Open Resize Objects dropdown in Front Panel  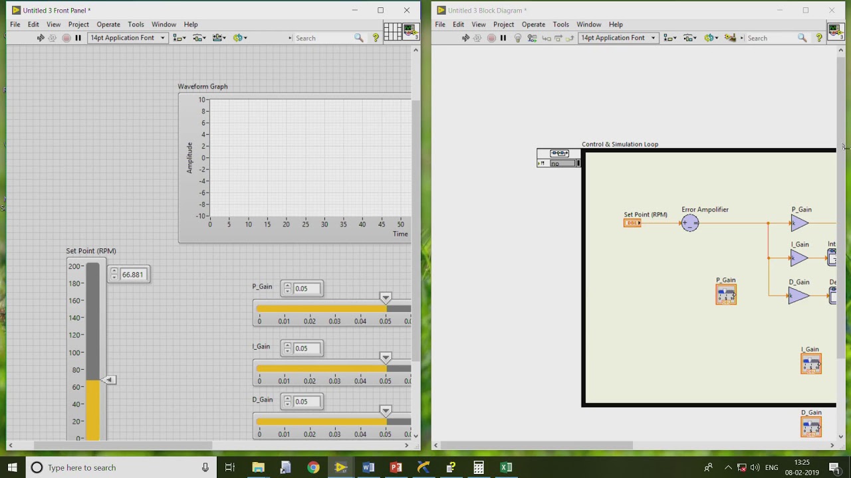click(x=219, y=38)
